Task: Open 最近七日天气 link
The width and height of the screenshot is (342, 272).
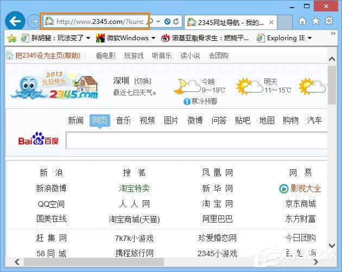Action: [135, 92]
